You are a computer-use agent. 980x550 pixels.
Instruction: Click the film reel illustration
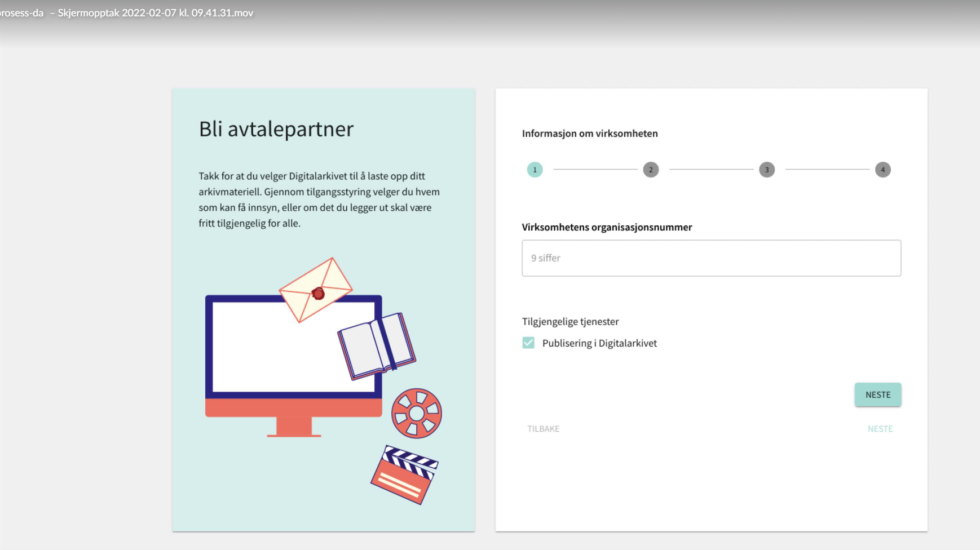pyautogui.click(x=417, y=413)
